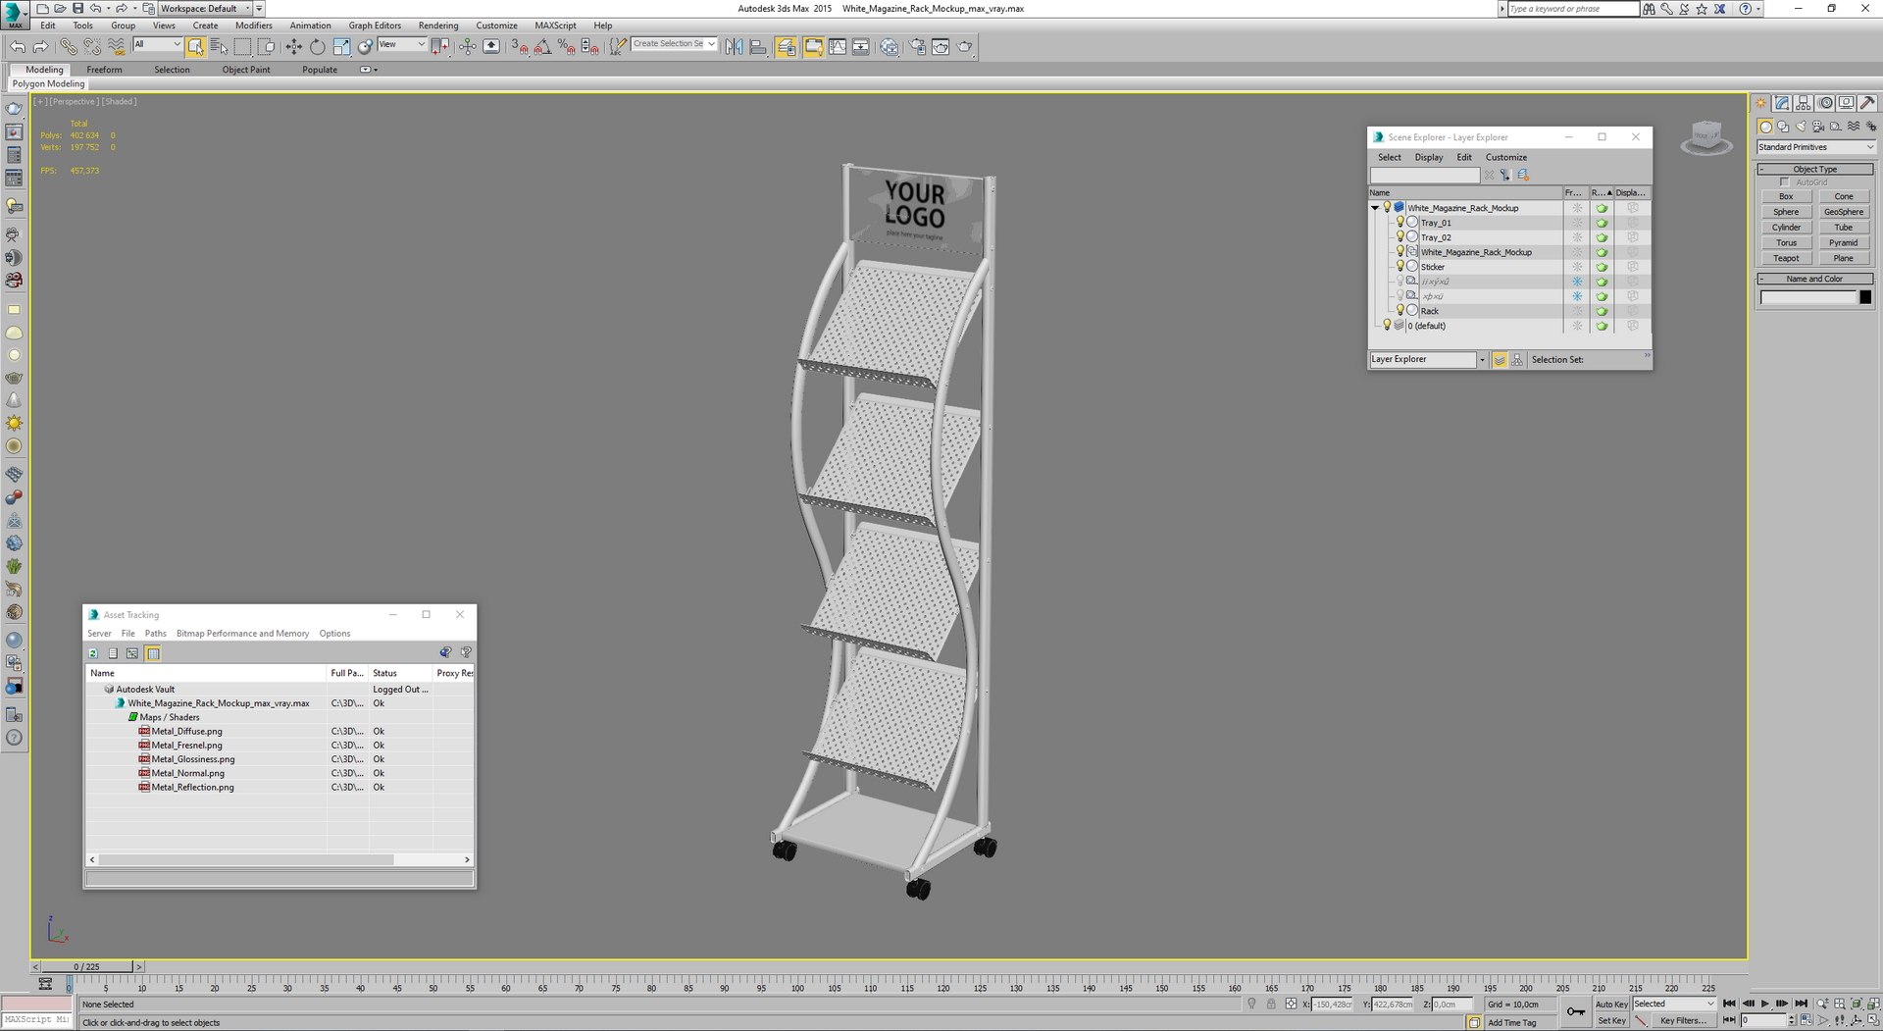Viewport: 1883px width, 1031px height.
Task: Open the Material Editor icon
Action: [889, 47]
